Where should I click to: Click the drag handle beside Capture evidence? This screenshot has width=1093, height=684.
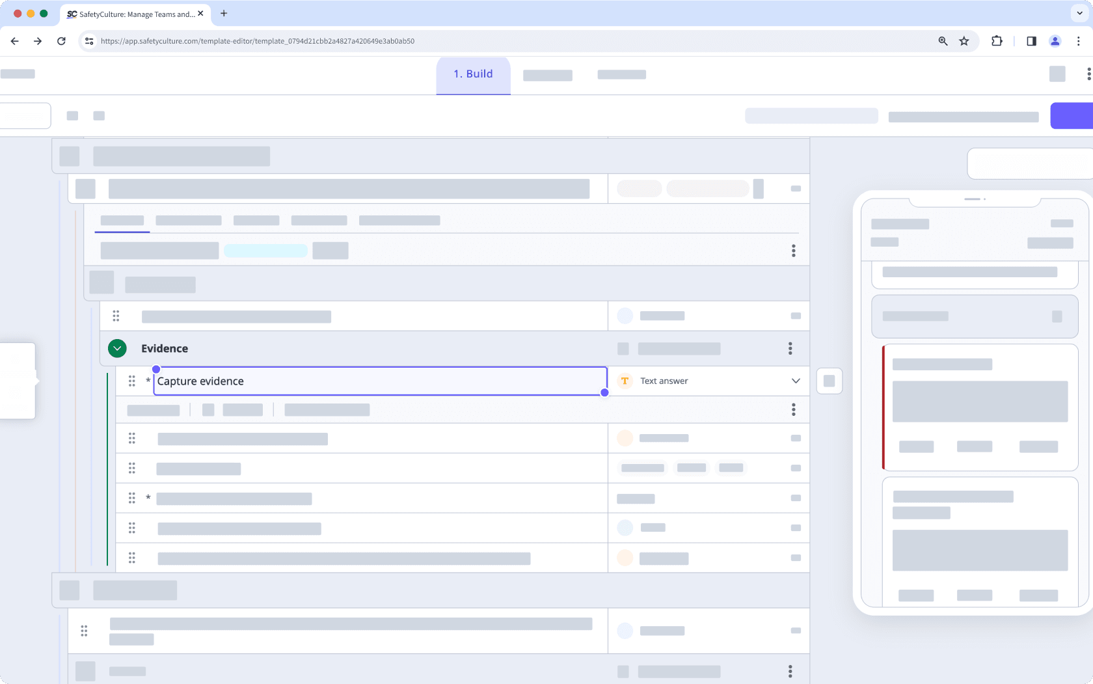[x=131, y=381]
